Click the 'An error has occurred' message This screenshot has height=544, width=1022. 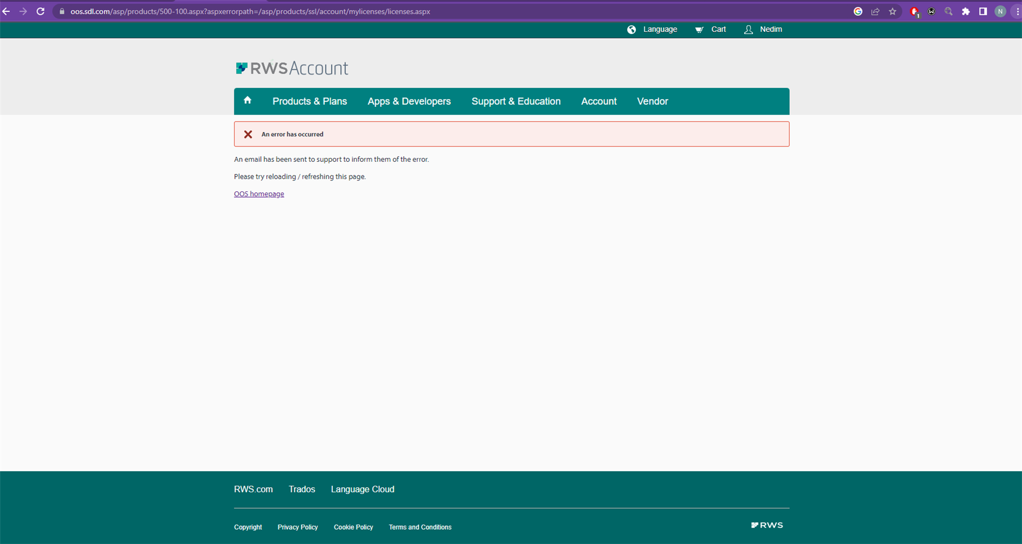(x=292, y=135)
